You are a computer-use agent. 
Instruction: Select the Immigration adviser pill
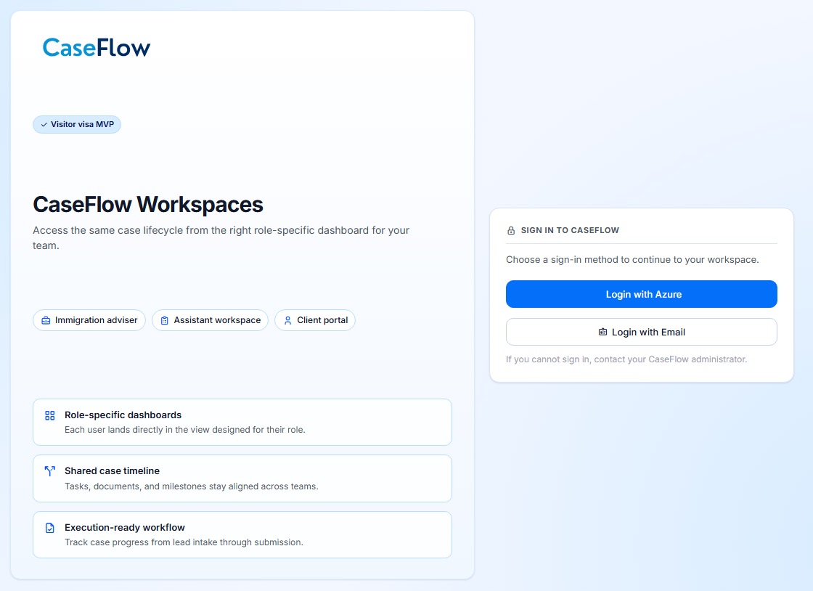(x=89, y=320)
